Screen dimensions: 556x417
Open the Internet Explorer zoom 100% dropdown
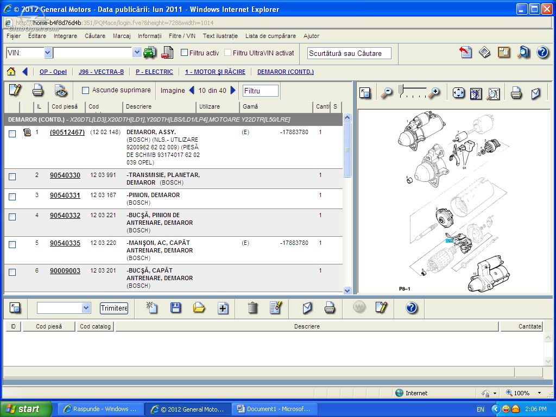coord(539,393)
